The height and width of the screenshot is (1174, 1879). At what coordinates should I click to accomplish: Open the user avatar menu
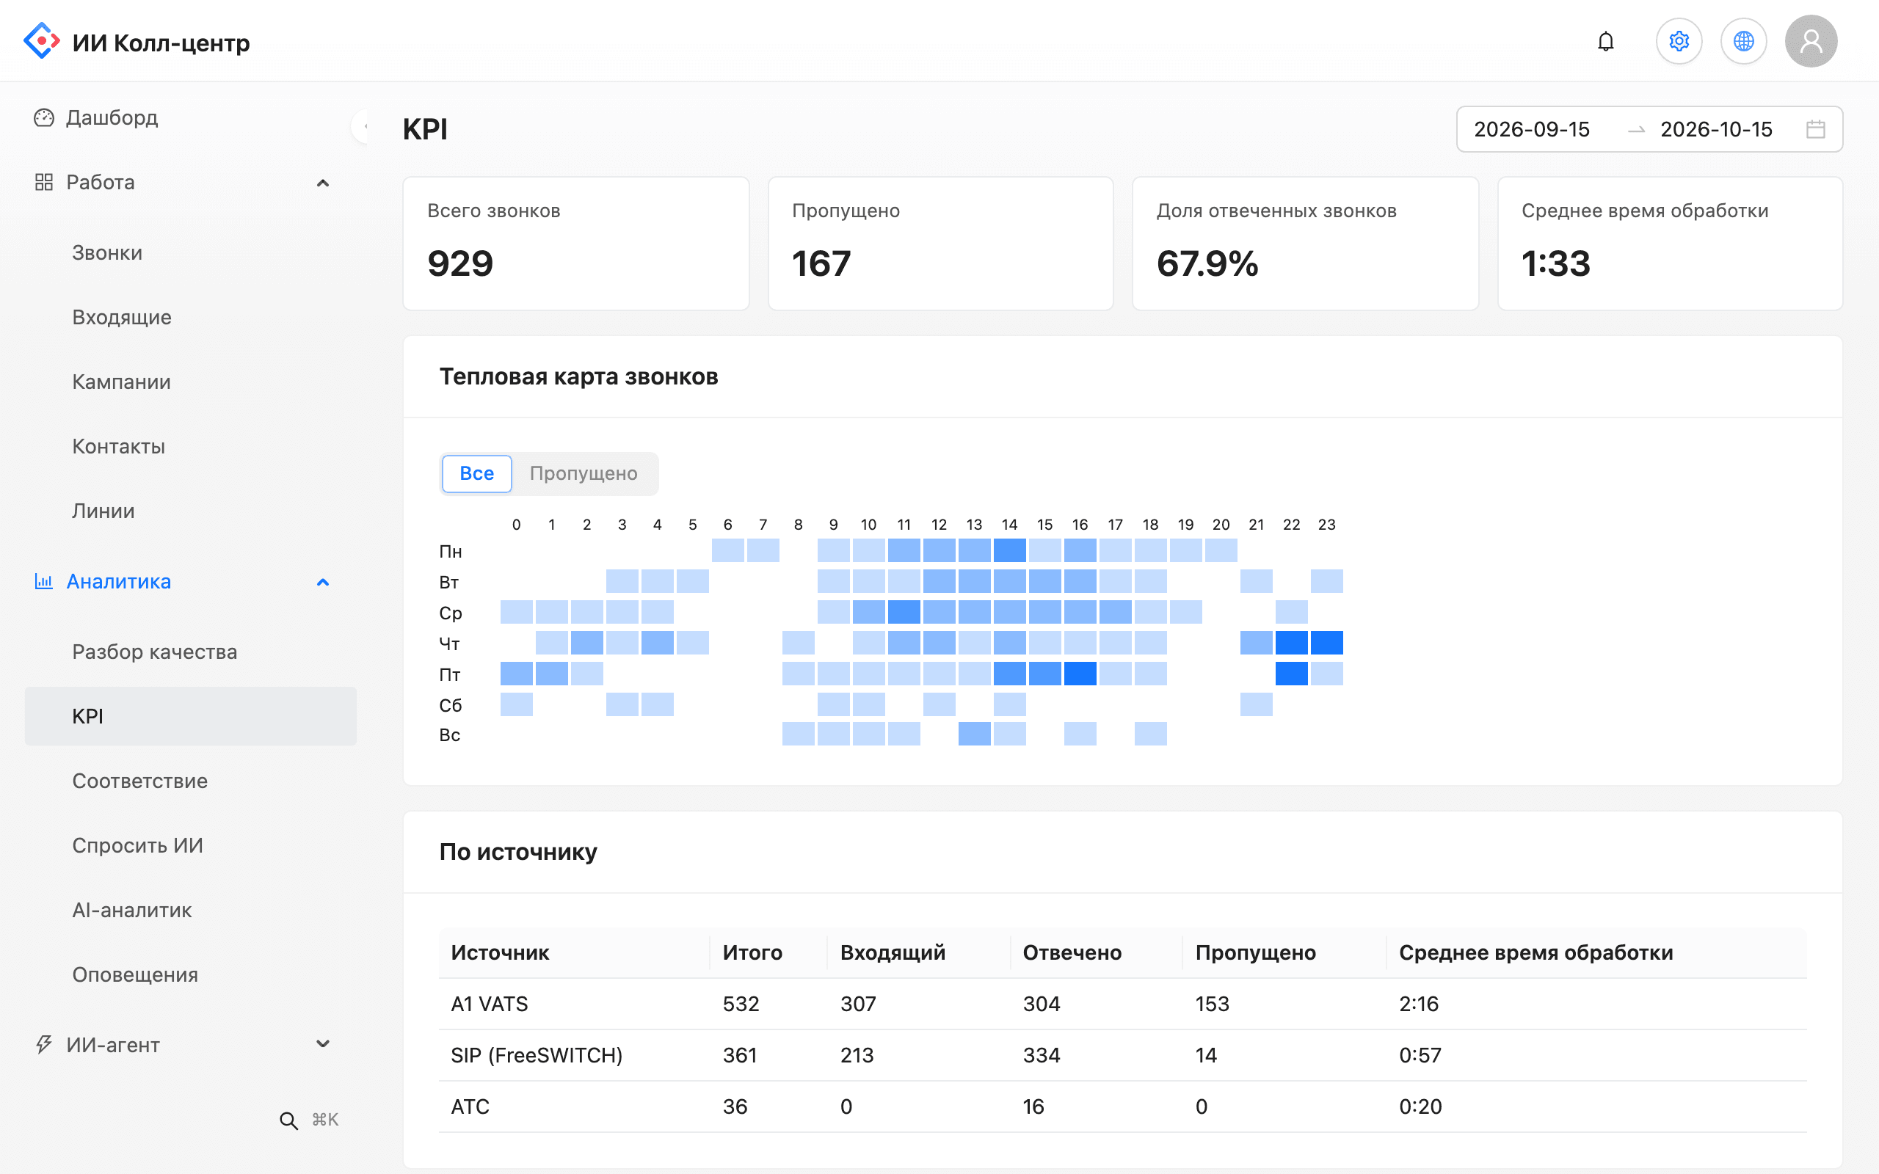[x=1811, y=41]
